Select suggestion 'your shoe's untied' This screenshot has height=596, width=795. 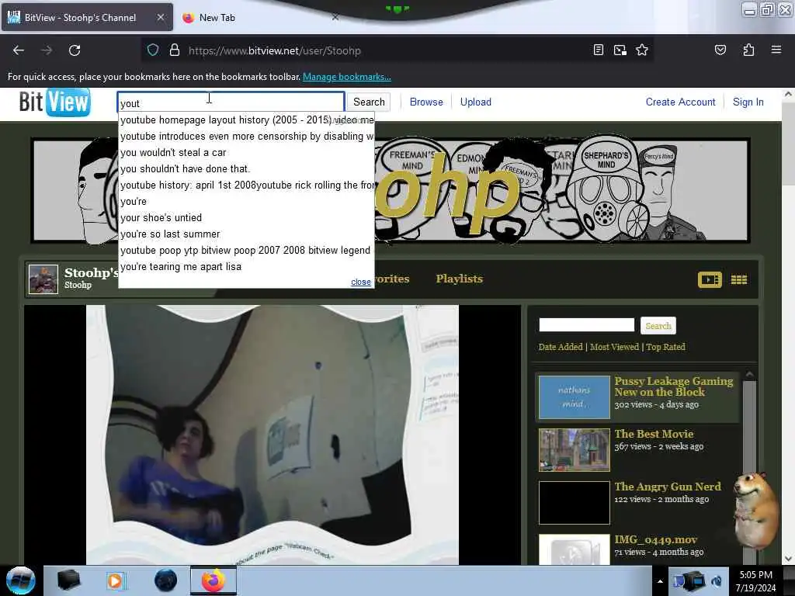246,217
